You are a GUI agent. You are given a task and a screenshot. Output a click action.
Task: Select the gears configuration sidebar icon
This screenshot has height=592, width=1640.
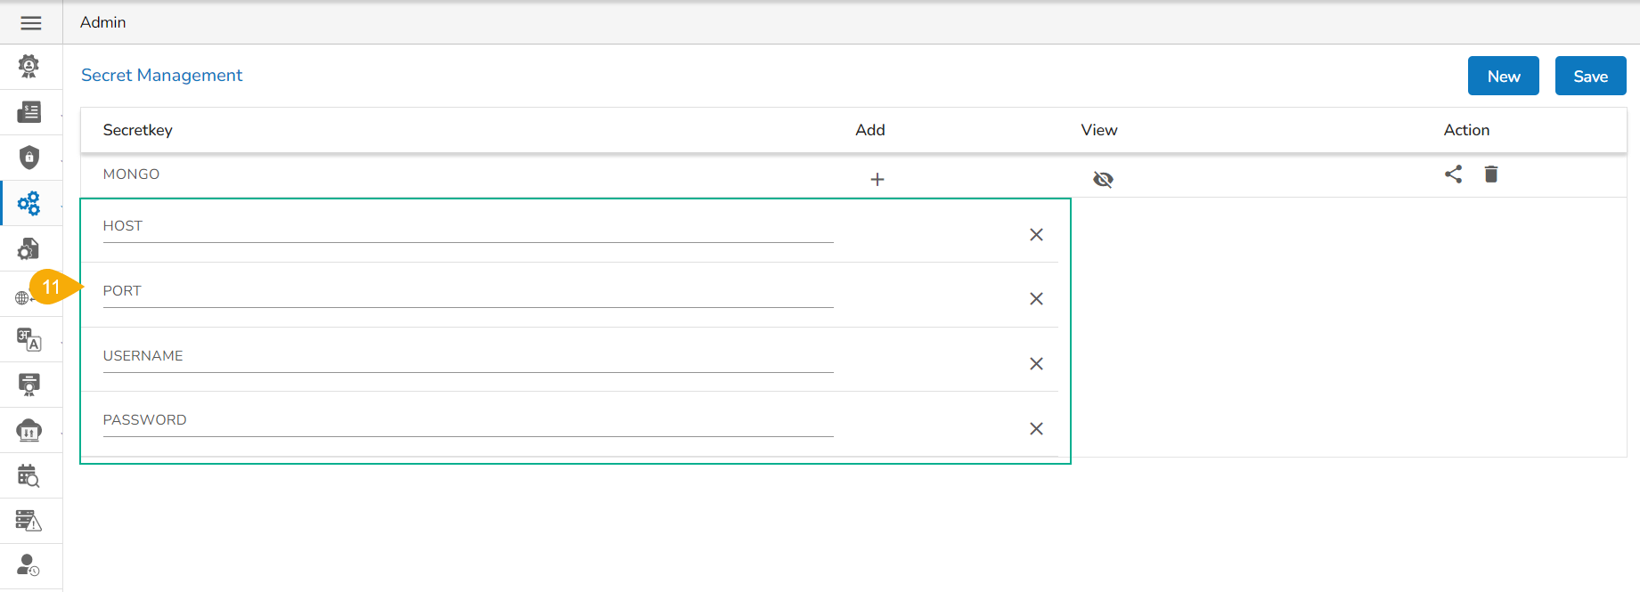pos(29,203)
